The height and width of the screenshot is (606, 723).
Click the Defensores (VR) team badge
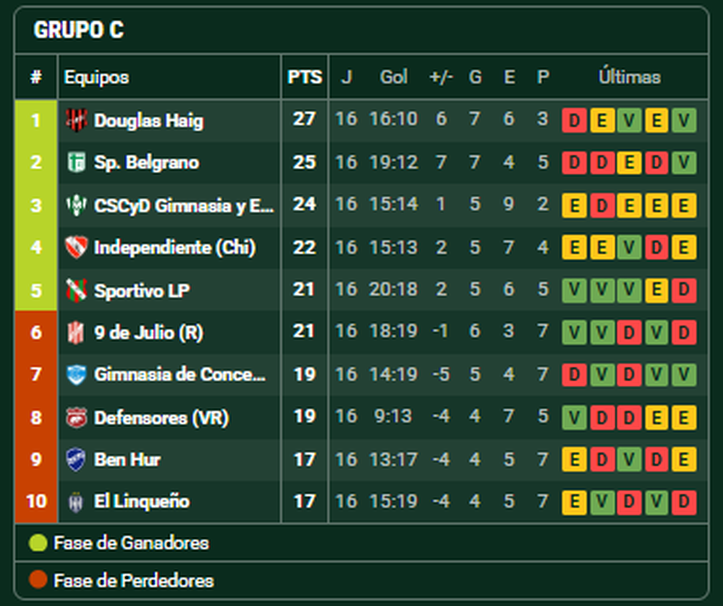pos(76,417)
